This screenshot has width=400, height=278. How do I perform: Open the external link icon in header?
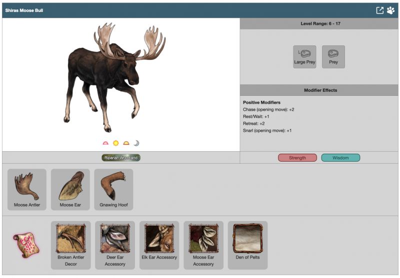(380, 10)
